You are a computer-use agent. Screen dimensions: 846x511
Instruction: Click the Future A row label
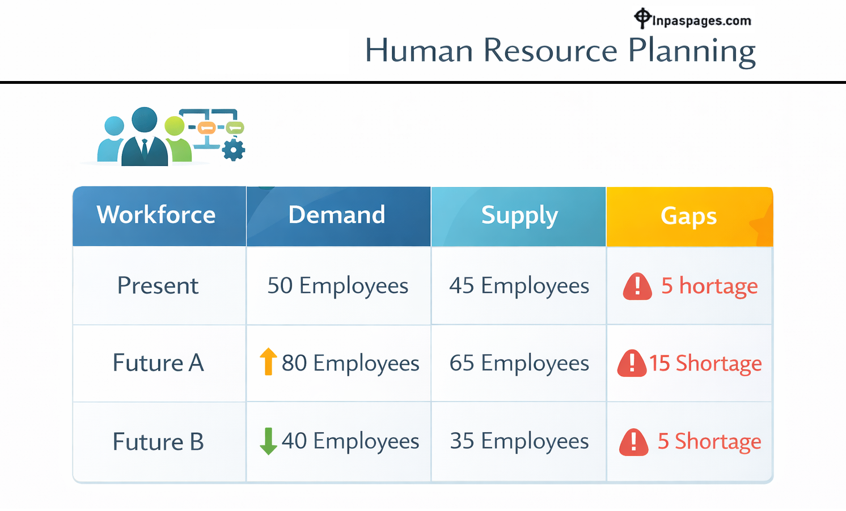(158, 363)
